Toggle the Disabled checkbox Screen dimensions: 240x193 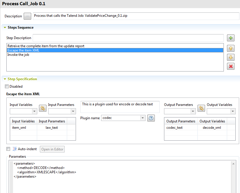[x=7, y=87]
